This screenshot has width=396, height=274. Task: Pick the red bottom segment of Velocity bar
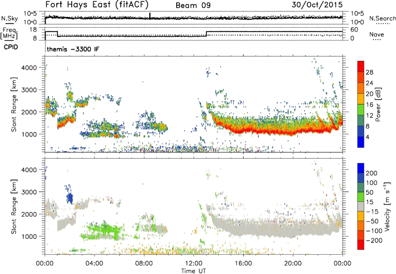coord(361,245)
